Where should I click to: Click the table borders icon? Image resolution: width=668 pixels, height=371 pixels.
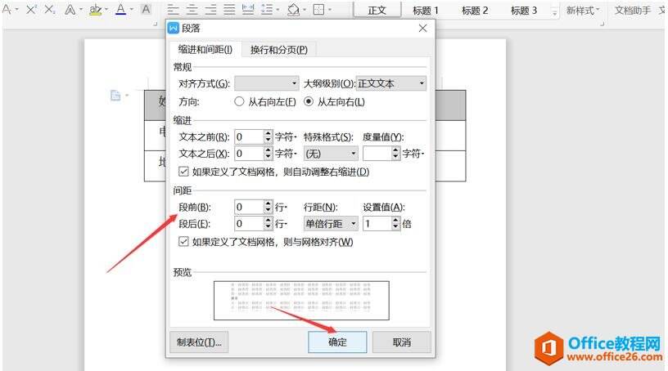(x=318, y=9)
